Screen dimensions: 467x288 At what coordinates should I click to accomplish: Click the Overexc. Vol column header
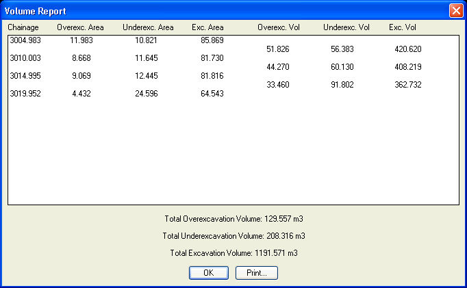(279, 27)
